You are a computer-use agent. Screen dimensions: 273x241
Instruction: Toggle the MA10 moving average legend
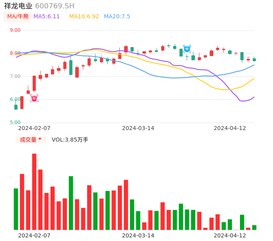(84, 17)
